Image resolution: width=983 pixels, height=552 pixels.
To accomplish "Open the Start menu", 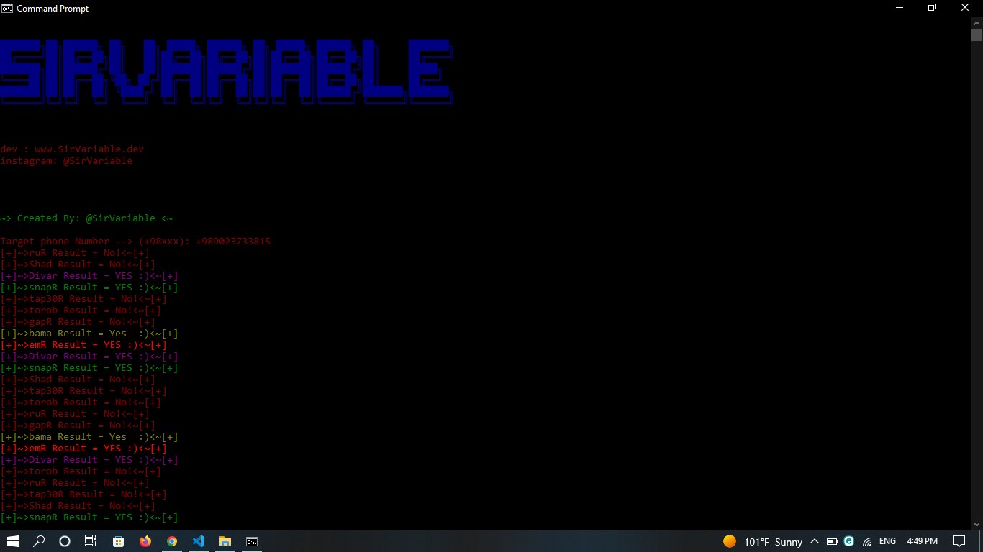I will point(13,541).
